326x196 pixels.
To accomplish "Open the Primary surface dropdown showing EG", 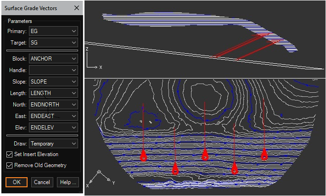I will click(53, 31).
